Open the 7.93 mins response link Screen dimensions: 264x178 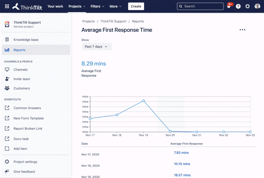(181, 153)
